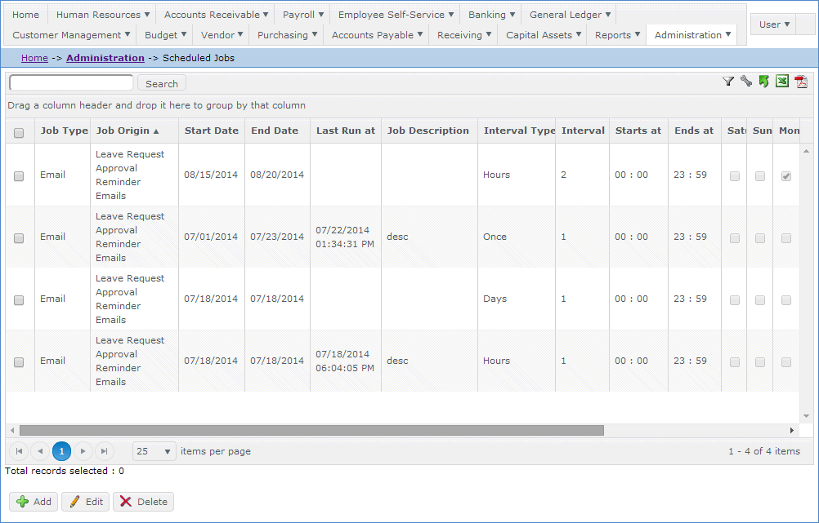Go to the first page of results
This screenshot has width=819, height=523.
[x=19, y=451]
